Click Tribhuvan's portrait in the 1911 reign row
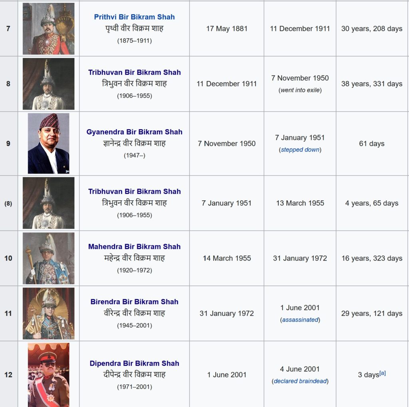 48,84
